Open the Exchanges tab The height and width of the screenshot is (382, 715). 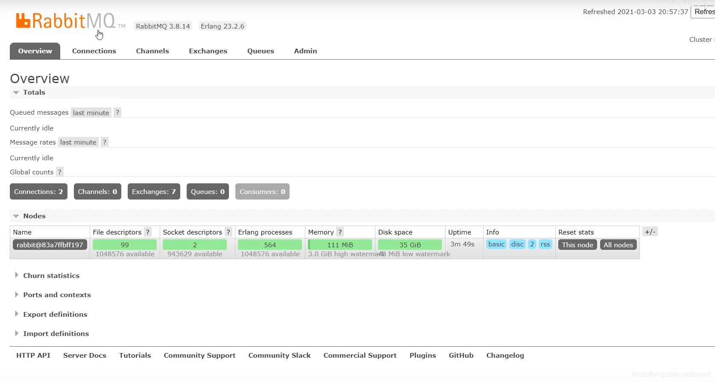208,51
